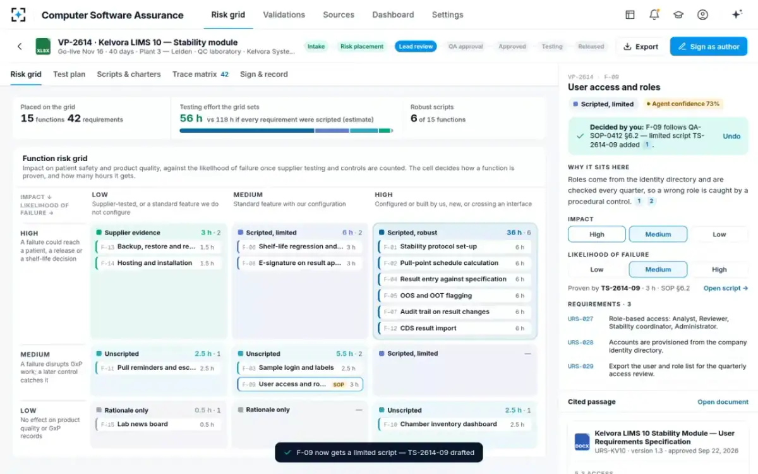
Task: Select F-07 Audit trail on result changes
Action: 455,312
